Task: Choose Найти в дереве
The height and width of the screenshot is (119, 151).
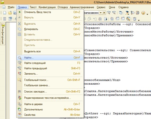Action: pyautogui.click(x=50, y=104)
